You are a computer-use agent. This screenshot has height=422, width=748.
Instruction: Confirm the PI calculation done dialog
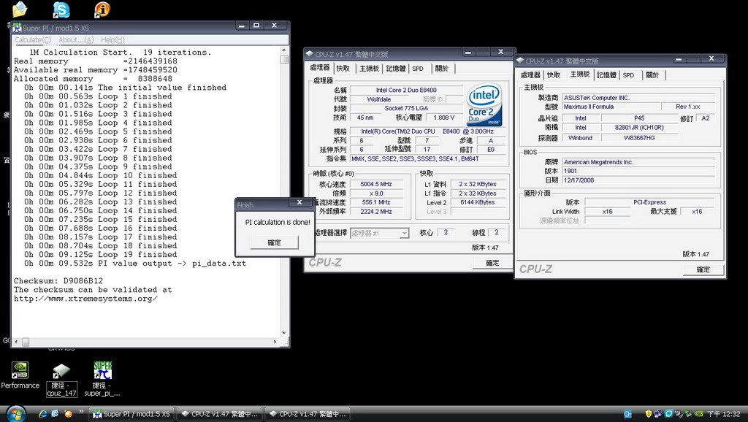point(275,242)
